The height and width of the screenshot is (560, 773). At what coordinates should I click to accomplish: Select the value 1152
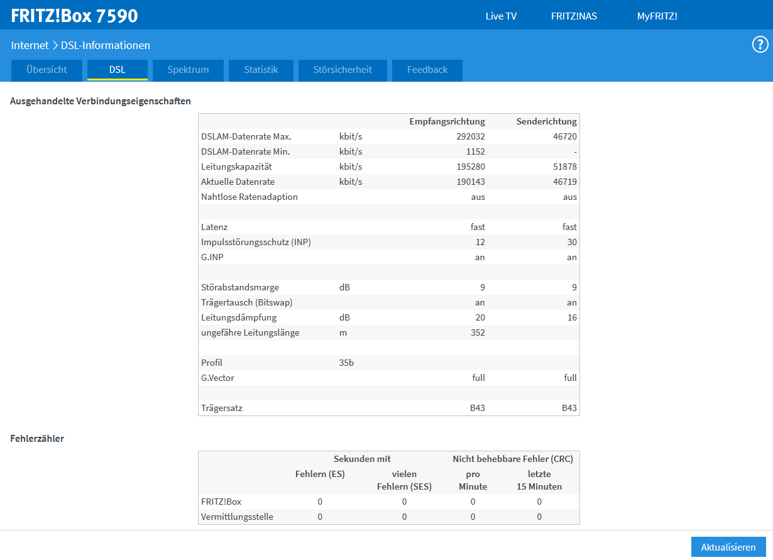pyautogui.click(x=476, y=151)
